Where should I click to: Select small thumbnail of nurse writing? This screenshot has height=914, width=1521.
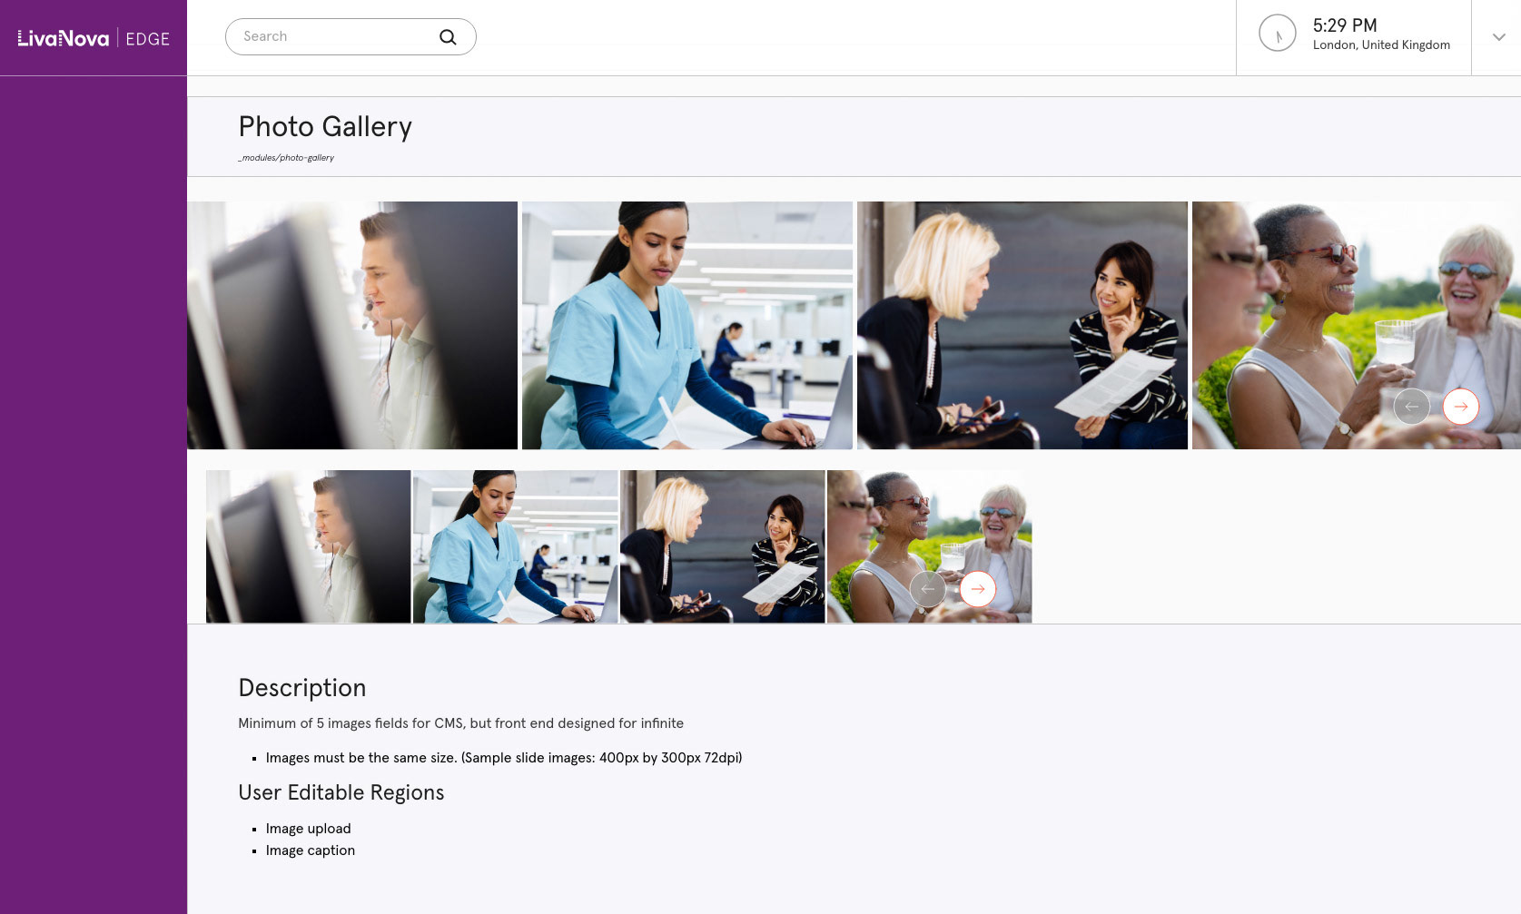[x=515, y=546]
